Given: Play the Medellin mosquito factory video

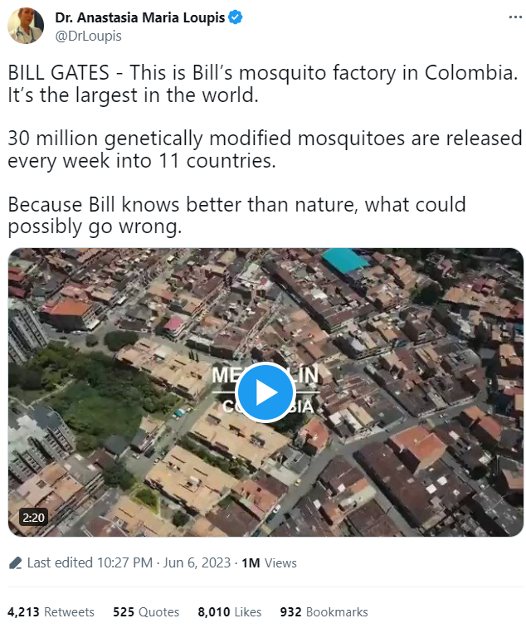Looking at the screenshot, I should click(265, 392).
